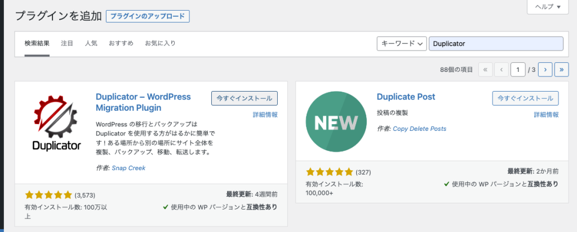Screen dimensions: 577x232
Task: Open Copy Delete Posts author link
Action: point(419,129)
